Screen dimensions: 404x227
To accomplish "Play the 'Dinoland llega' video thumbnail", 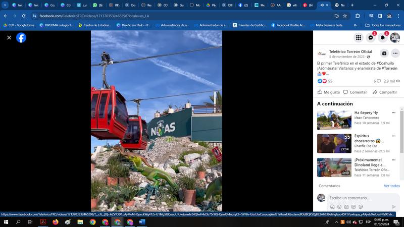I will click(334, 167).
